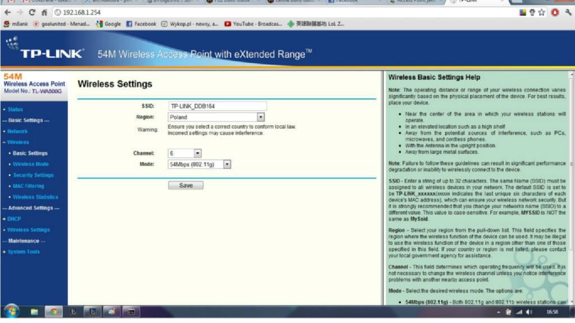Switch to Chrome in the taskbar

tap(53, 312)
